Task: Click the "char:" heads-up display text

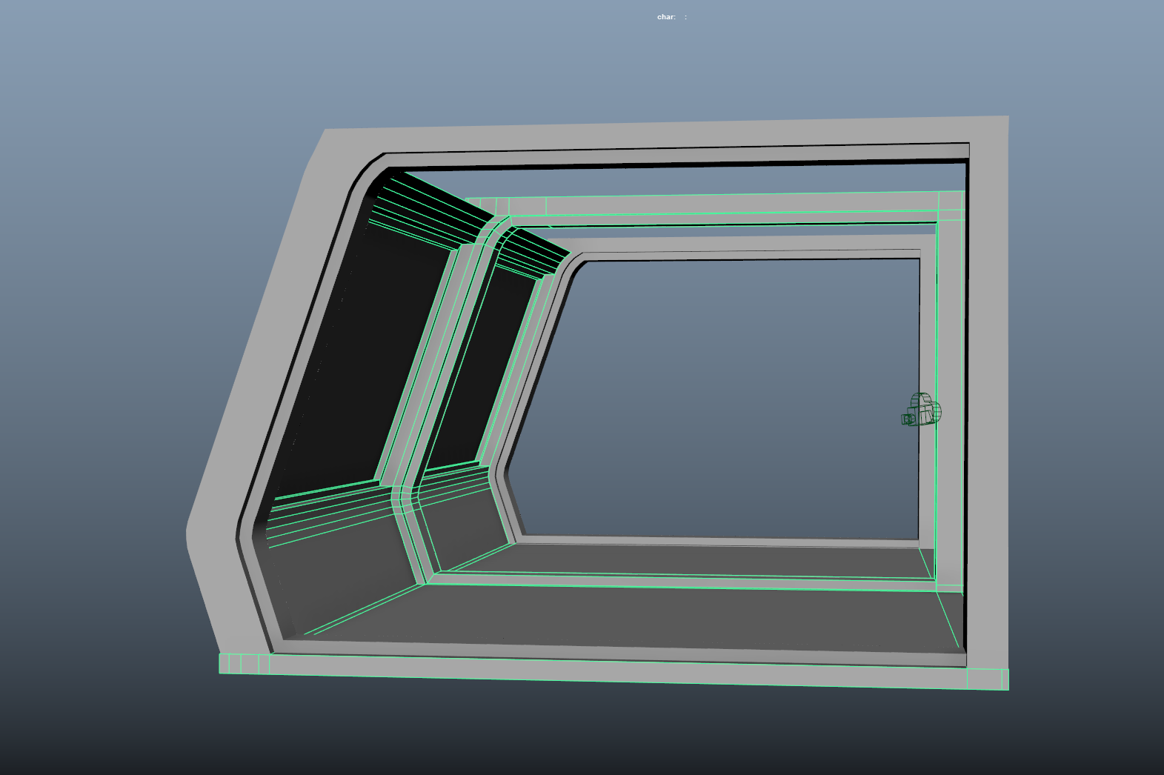Action: coord(666,17)
